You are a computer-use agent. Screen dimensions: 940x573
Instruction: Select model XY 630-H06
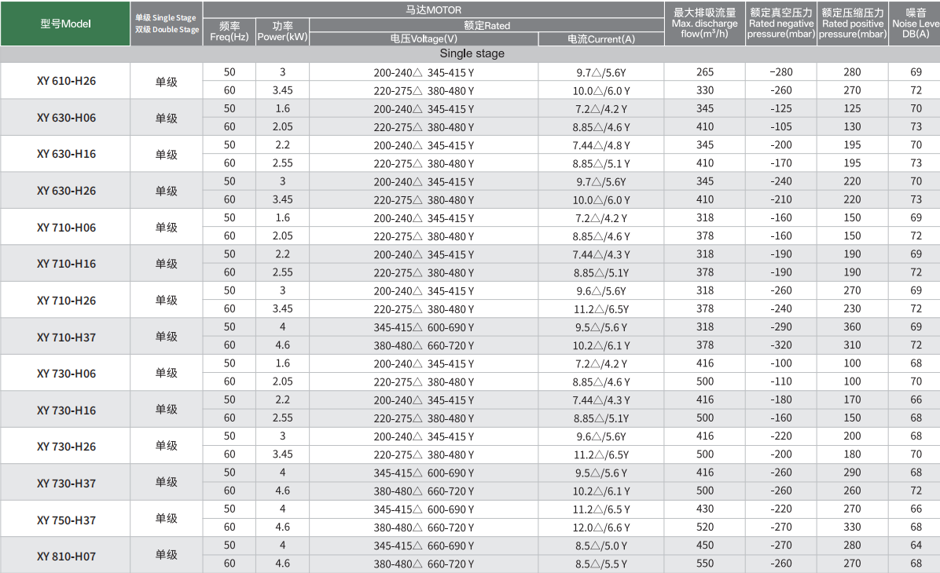point(66,118)
